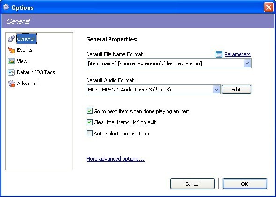This screenshot has width=276, height=197.
Task: Click the Default ID3 Tags icon
Action: [x=11, y=72]
